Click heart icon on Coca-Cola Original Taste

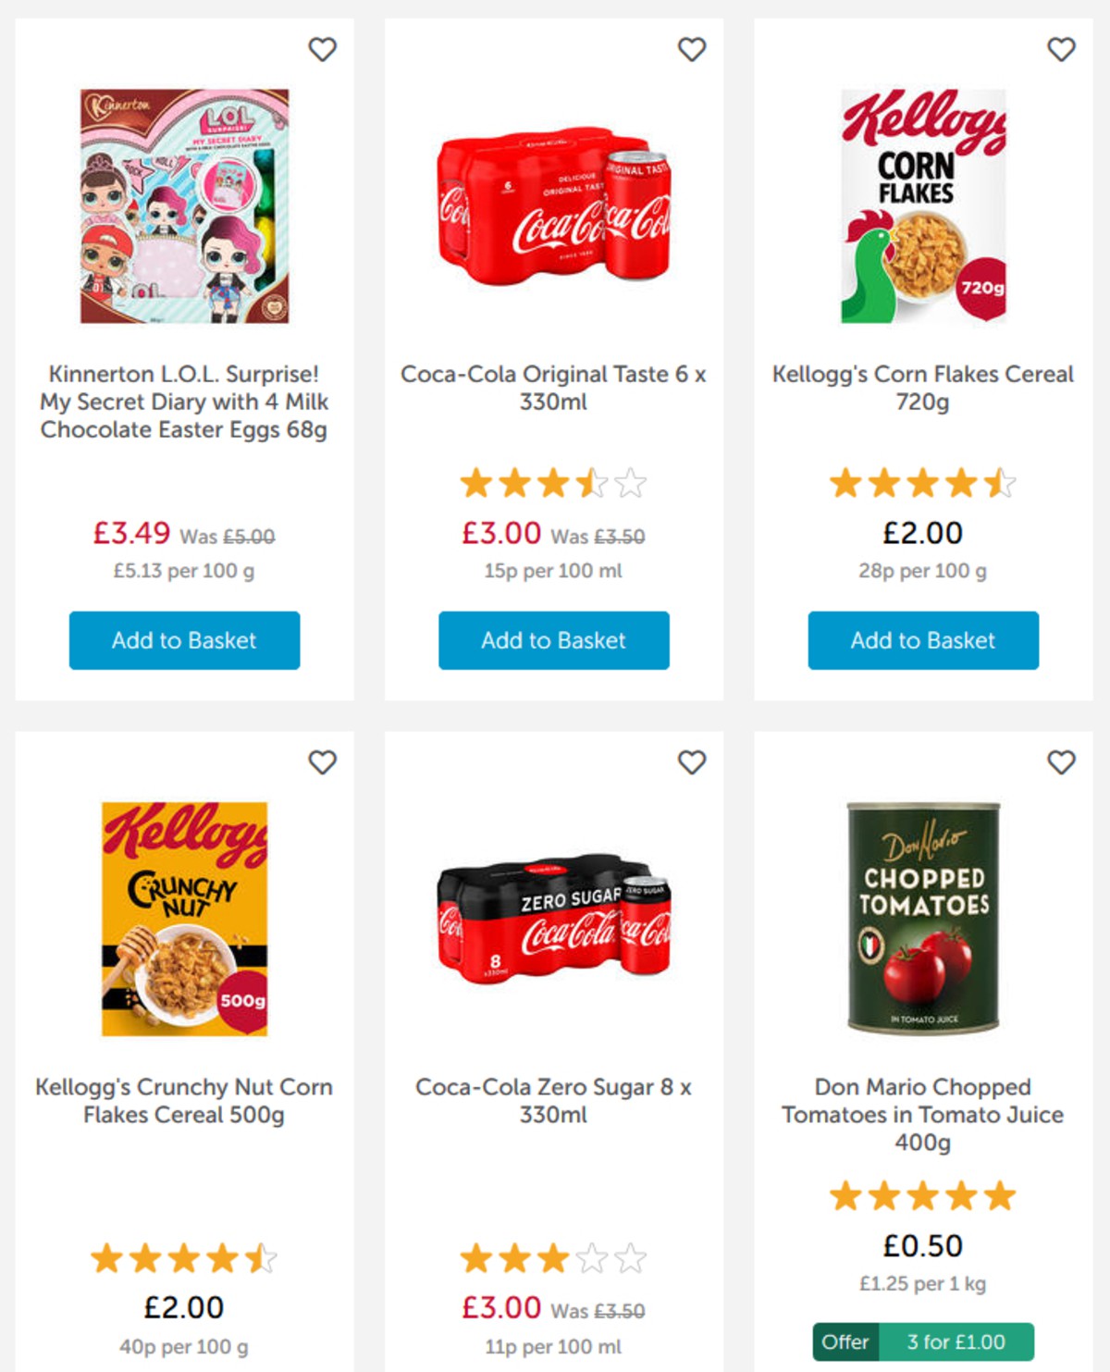click(692, 49)
